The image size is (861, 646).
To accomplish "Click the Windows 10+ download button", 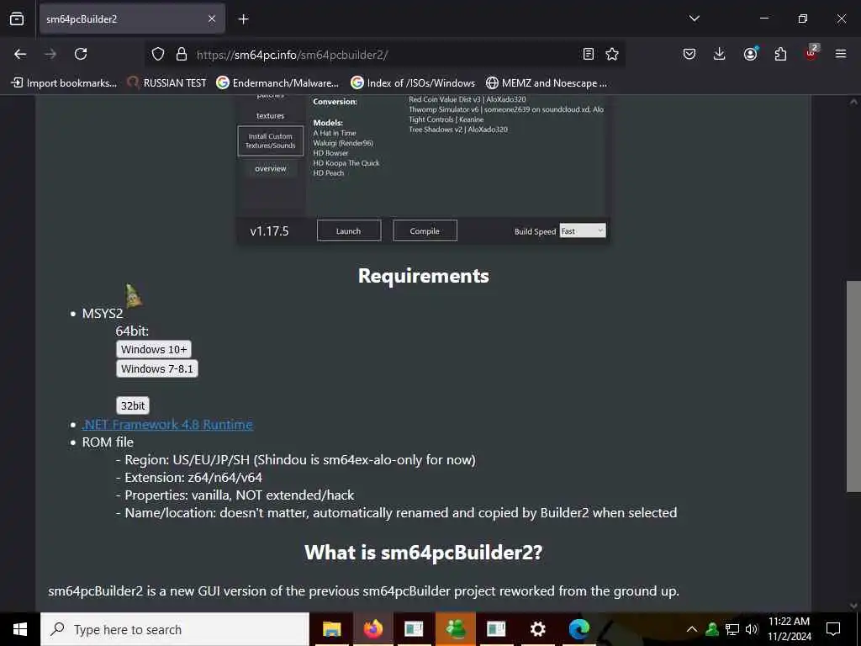I will click(x=154, y=349).
